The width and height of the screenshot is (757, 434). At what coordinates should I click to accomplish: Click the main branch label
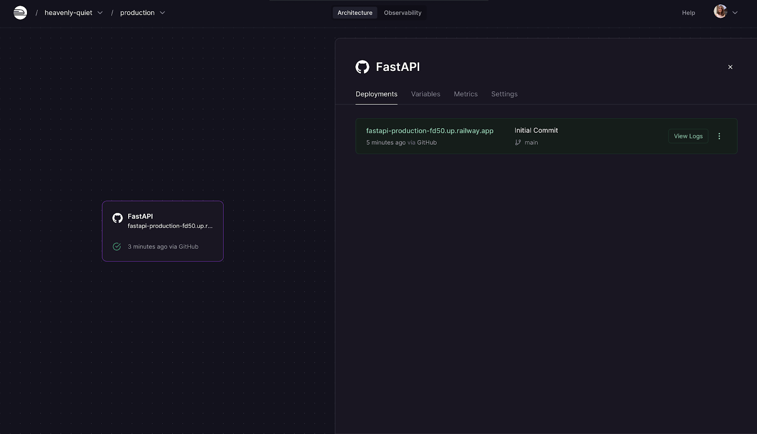[x=531, y=142]
